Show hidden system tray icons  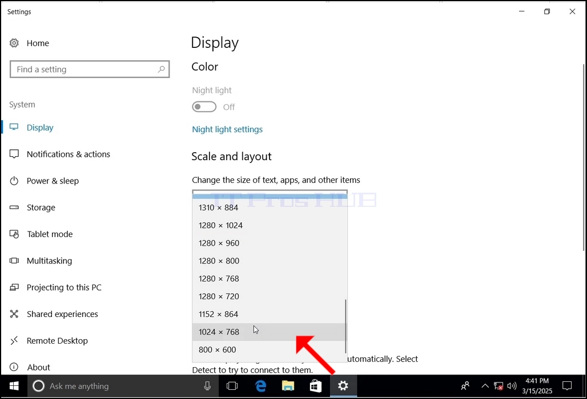485,386
